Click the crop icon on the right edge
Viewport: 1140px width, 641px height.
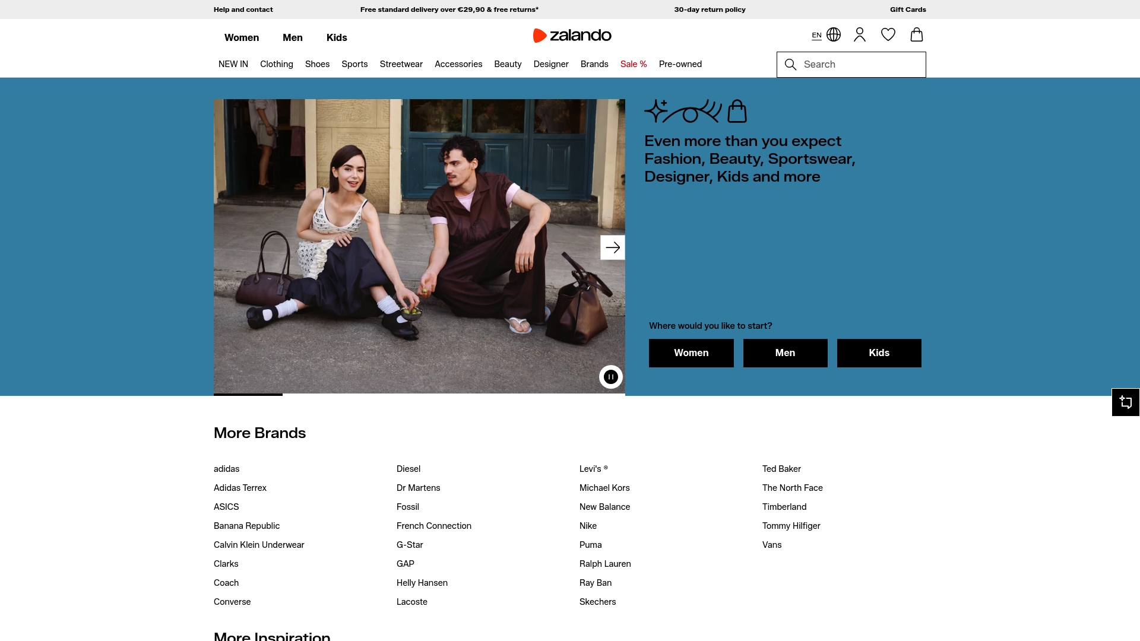pos(1126,402)
